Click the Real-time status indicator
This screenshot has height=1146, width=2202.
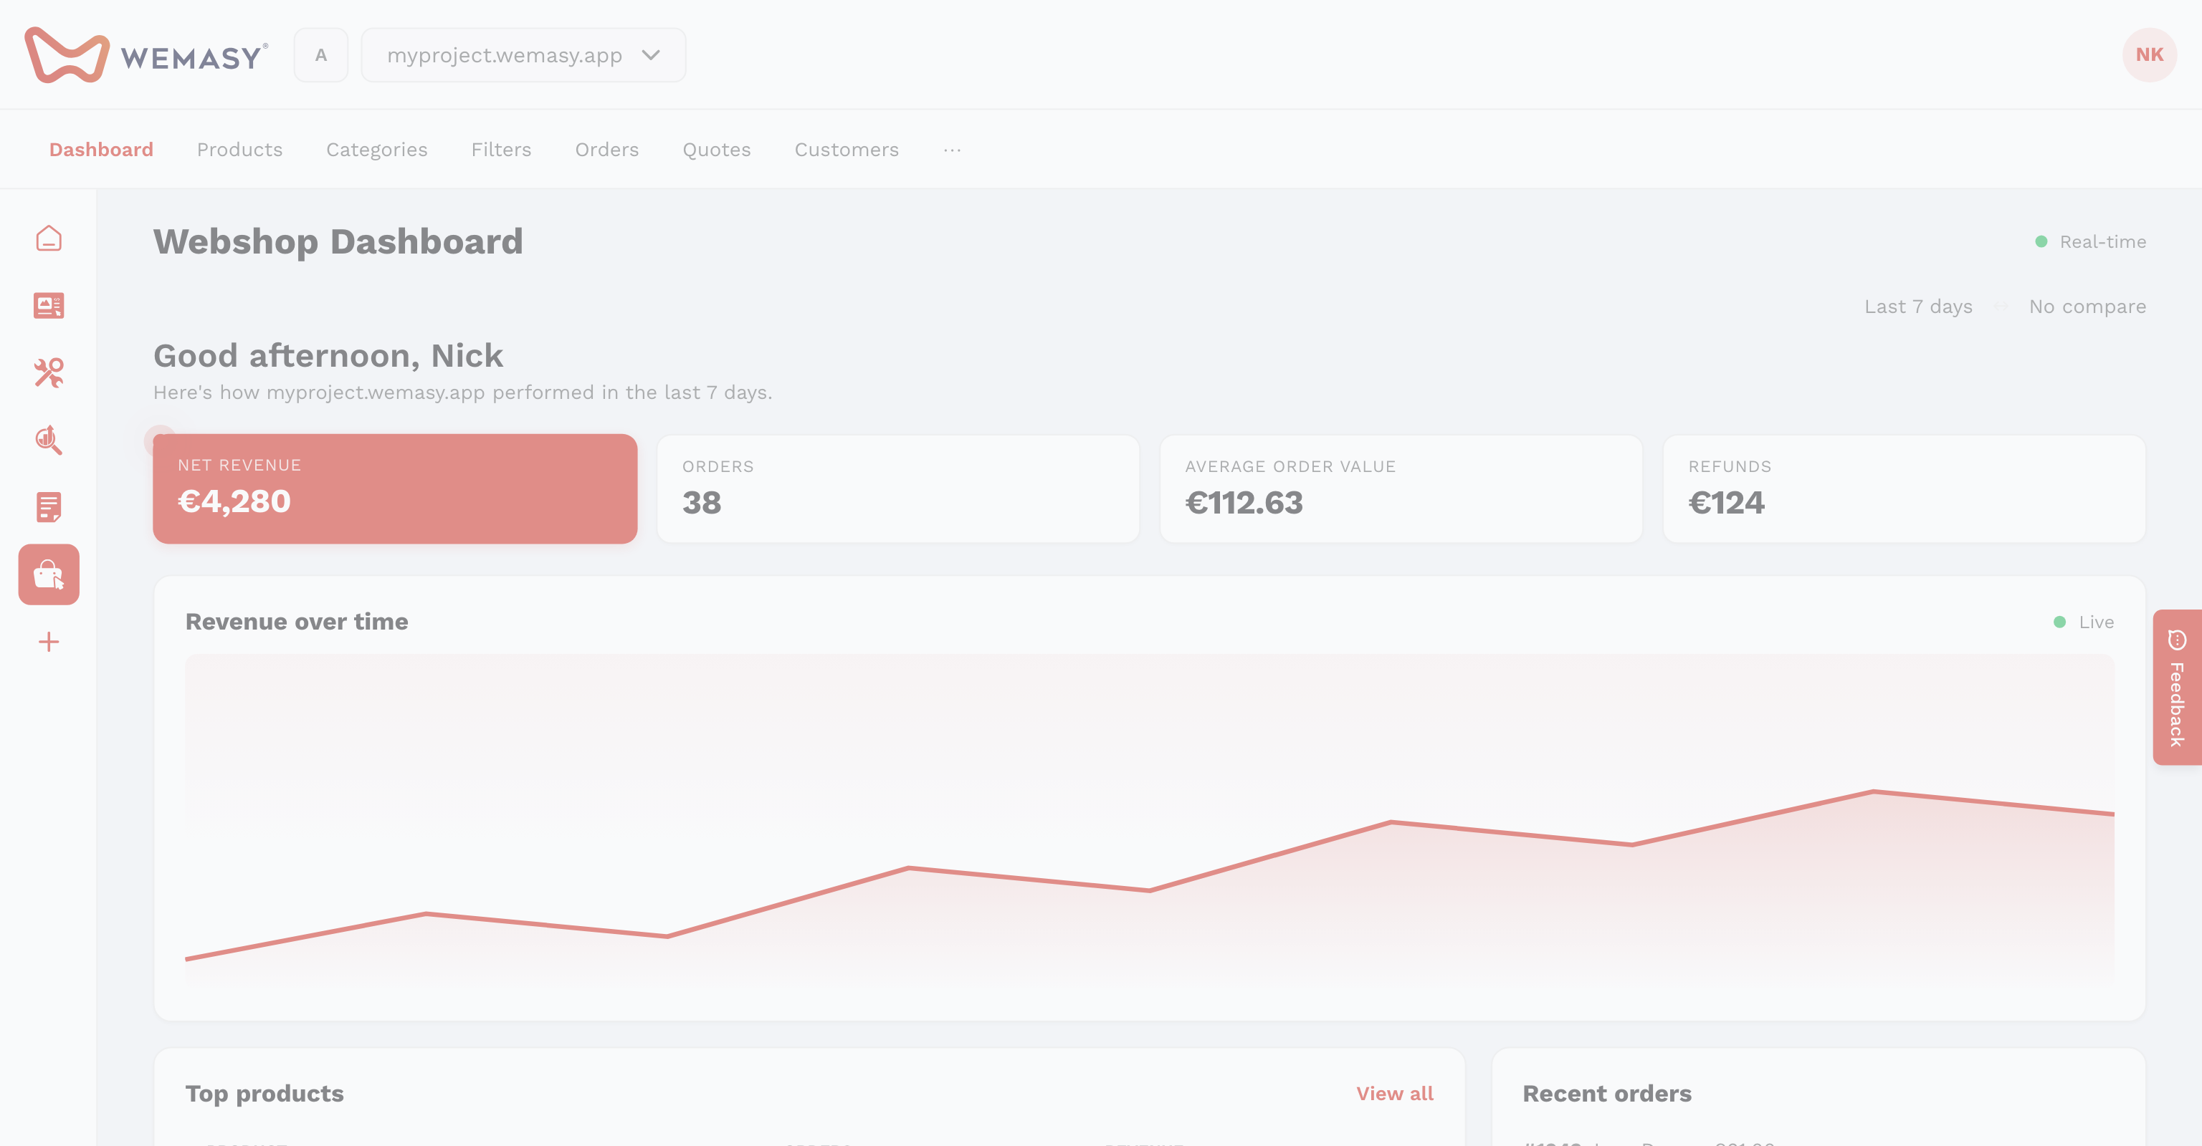[2090, 241]
